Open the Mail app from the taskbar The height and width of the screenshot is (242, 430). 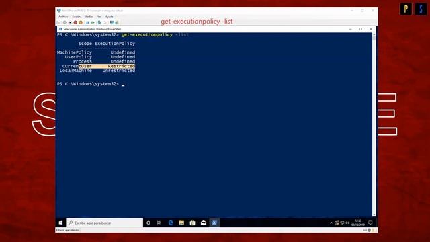click(x=204, y=223)
